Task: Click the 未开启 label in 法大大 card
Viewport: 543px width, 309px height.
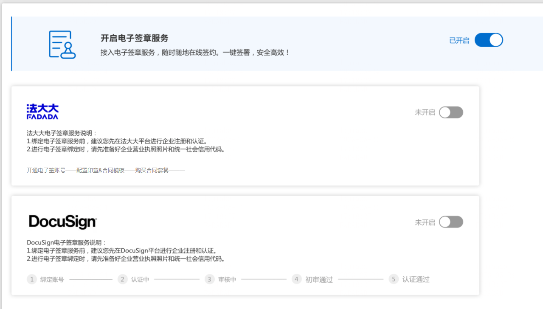Action: (x=425, y=112)
